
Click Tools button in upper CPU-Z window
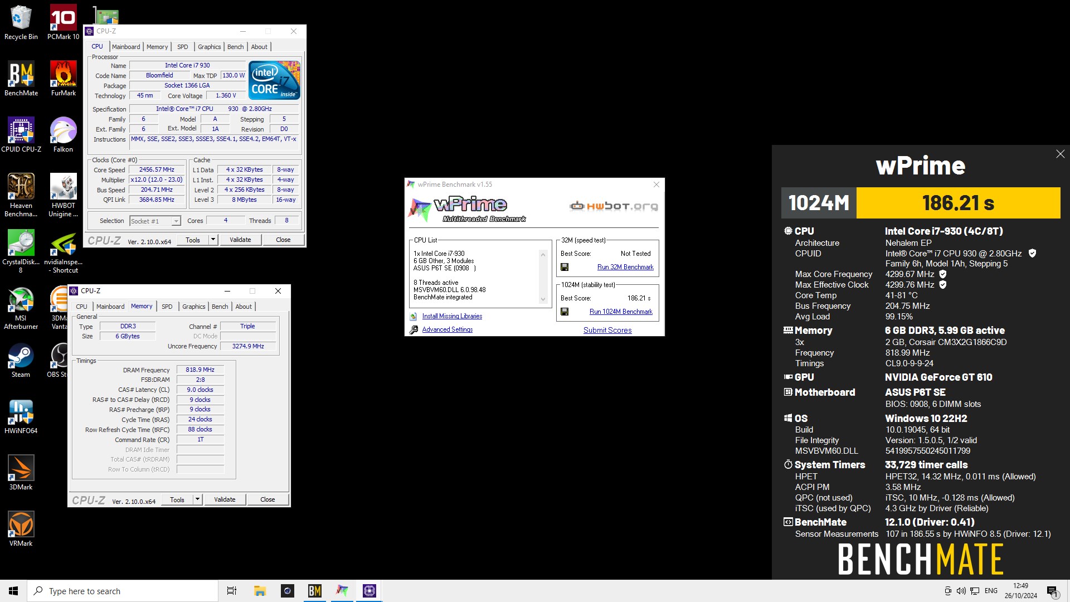coord(193,240)
